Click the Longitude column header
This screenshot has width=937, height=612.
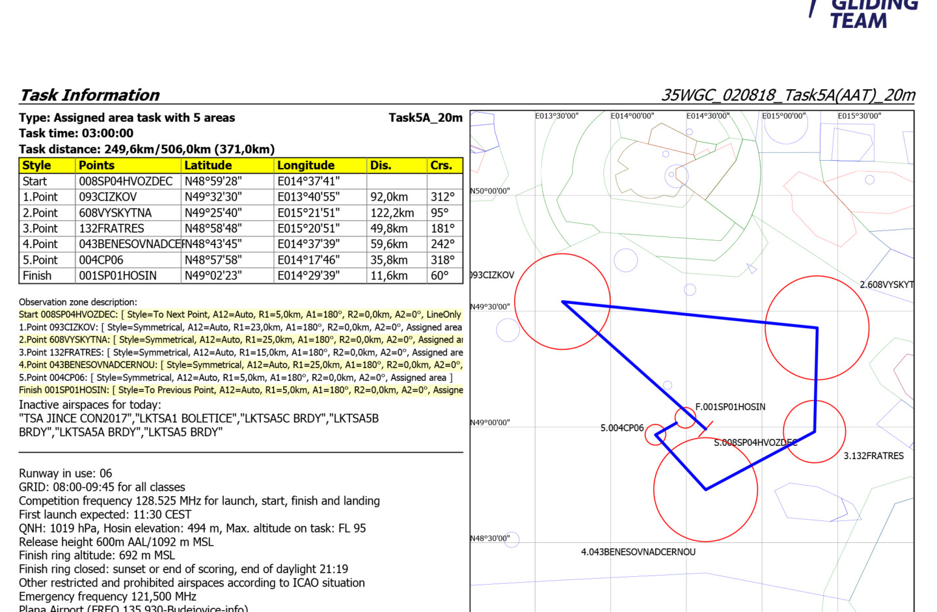305,165
